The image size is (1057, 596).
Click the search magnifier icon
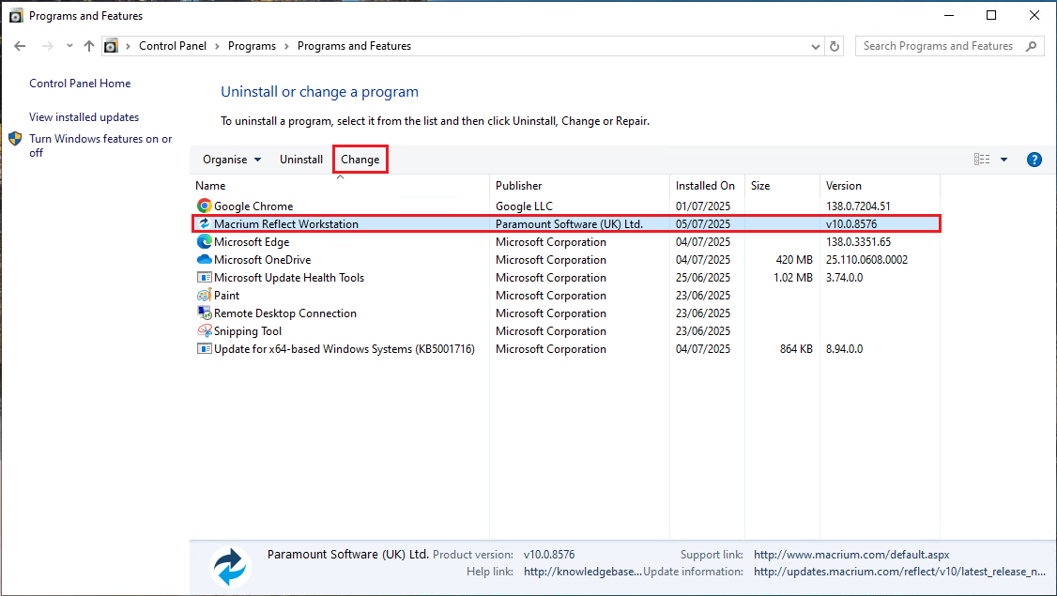[x=1031, y=46]
